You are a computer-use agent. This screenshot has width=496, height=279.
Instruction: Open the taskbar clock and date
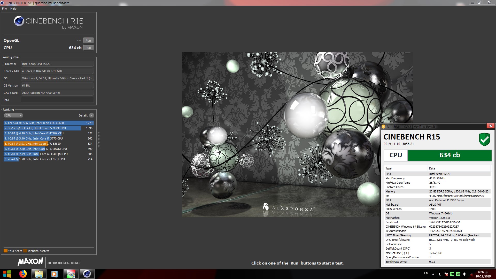483,274
